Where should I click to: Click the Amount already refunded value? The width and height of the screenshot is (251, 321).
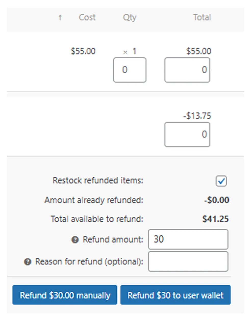(x=217, y=200)
